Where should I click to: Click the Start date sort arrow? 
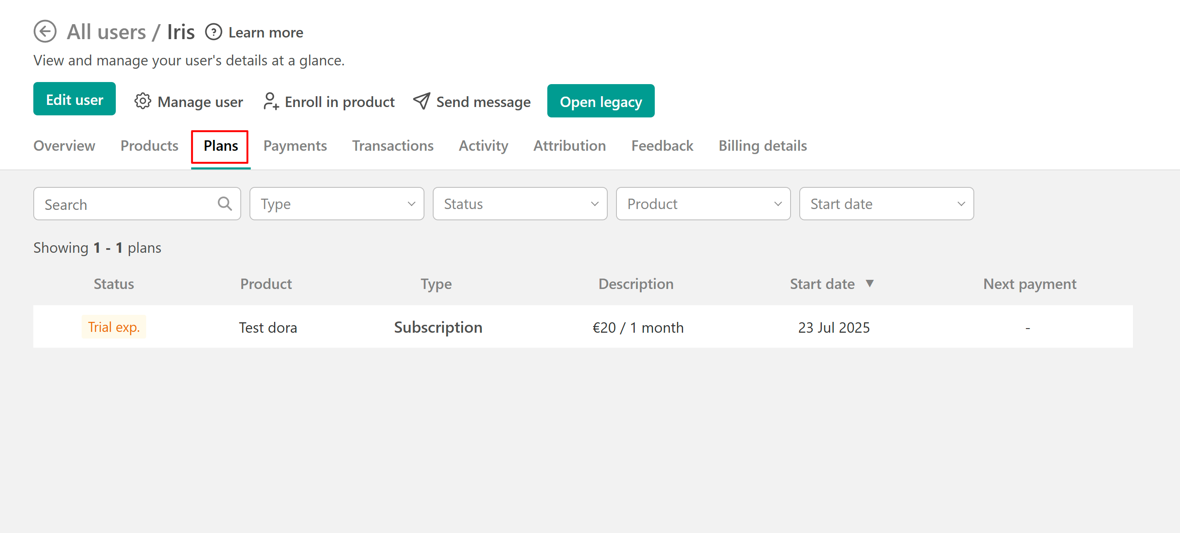tap(869, 284)
